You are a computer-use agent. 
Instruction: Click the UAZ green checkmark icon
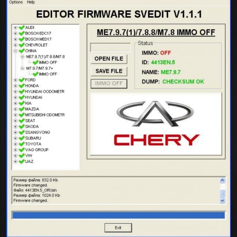point(22,161)
